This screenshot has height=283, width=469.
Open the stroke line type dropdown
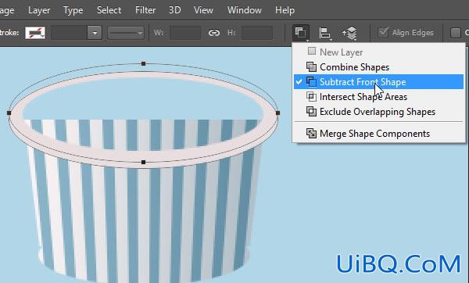126,33
